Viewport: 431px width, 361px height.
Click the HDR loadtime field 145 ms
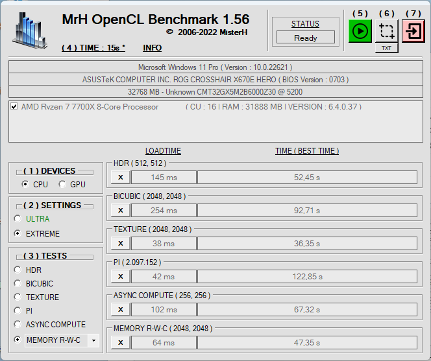164,178
